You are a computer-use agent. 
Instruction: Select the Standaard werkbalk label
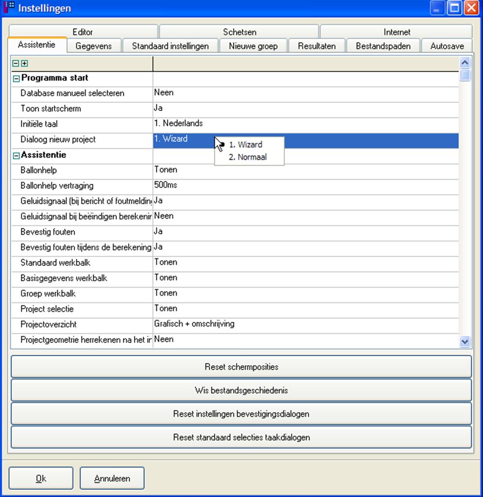click(55, 263)
